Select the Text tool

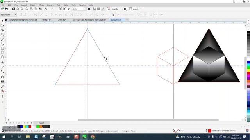(x=2, y=62)
